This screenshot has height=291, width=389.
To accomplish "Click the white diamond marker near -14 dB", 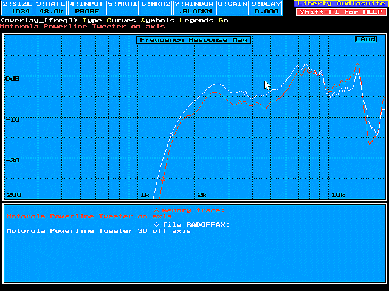I will pos(171,135).
